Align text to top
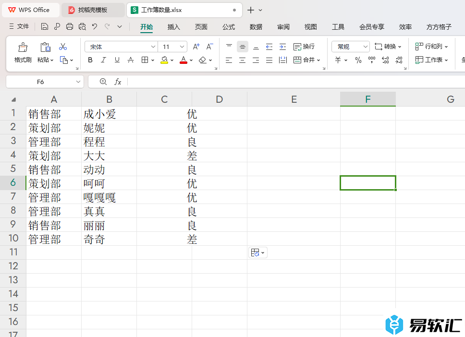465x337 pixels. (x=229, y=47)
